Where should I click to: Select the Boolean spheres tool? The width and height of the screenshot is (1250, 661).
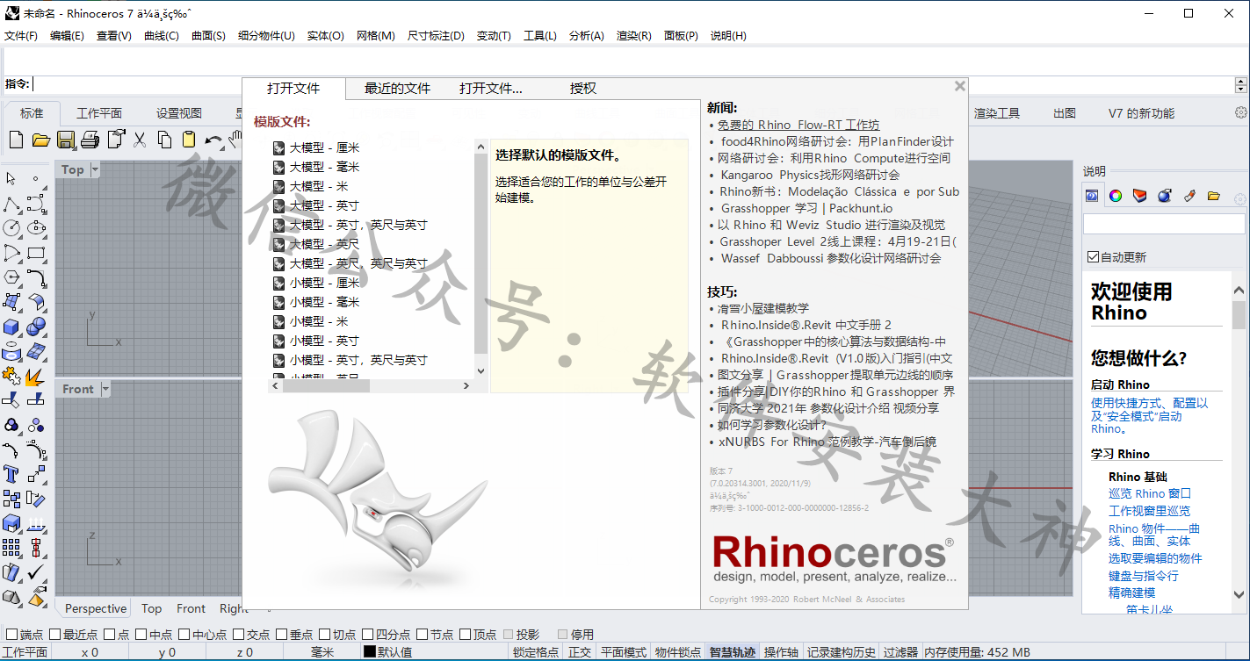(36, 327)
